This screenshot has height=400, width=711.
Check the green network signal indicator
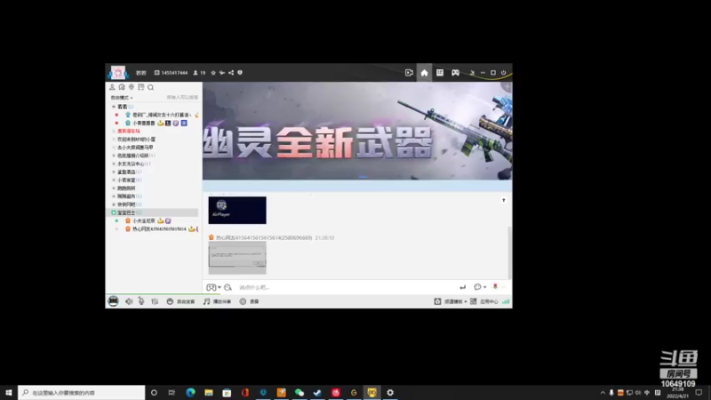click(x=506, y=301)
